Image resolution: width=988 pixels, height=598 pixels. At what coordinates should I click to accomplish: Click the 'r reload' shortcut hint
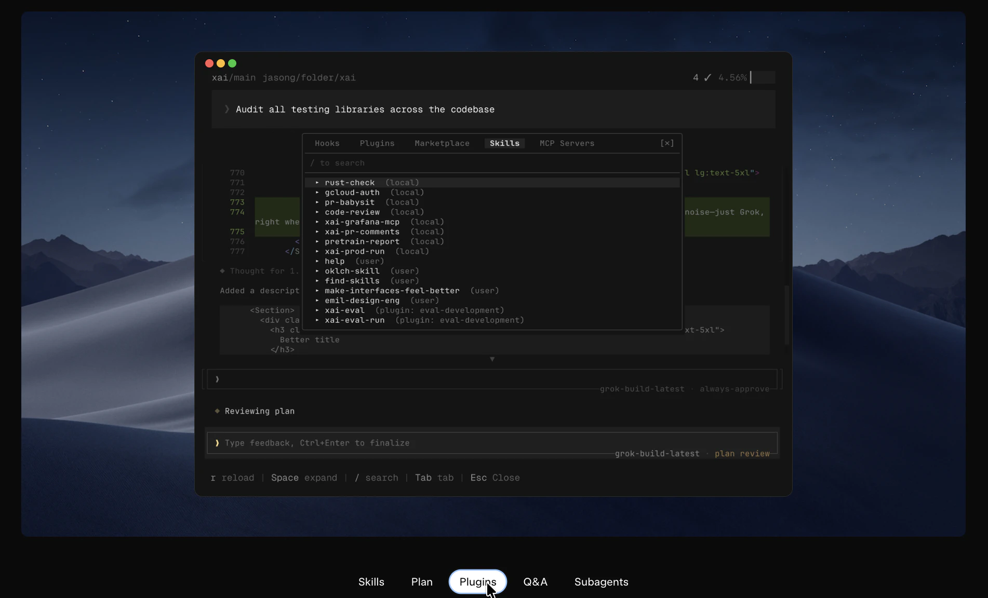pos(232,478)
